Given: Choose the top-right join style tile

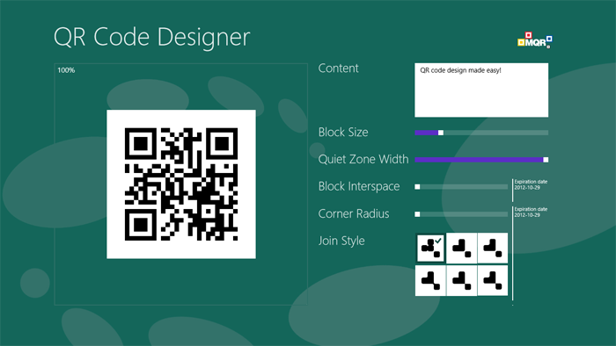Looking at the screenshot, I should click(493, 248).
